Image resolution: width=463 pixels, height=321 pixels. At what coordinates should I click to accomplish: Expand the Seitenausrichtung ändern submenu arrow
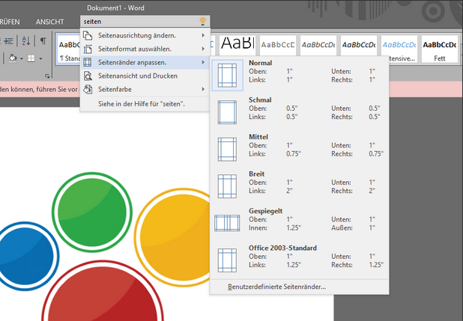[x=203, y=35]
